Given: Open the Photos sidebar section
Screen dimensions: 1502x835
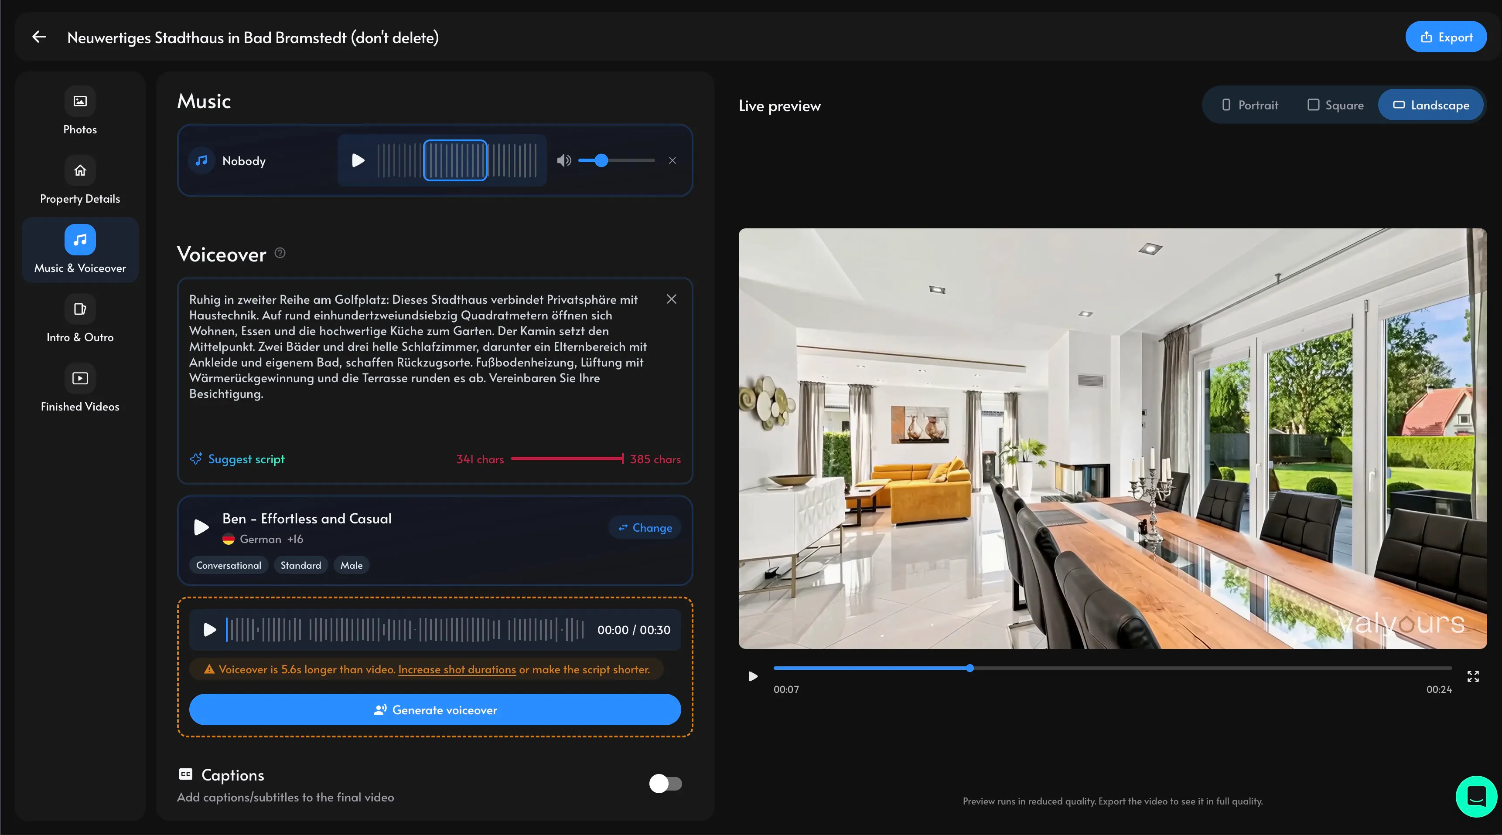Looking at the screenshot, I should coord(80,112).
